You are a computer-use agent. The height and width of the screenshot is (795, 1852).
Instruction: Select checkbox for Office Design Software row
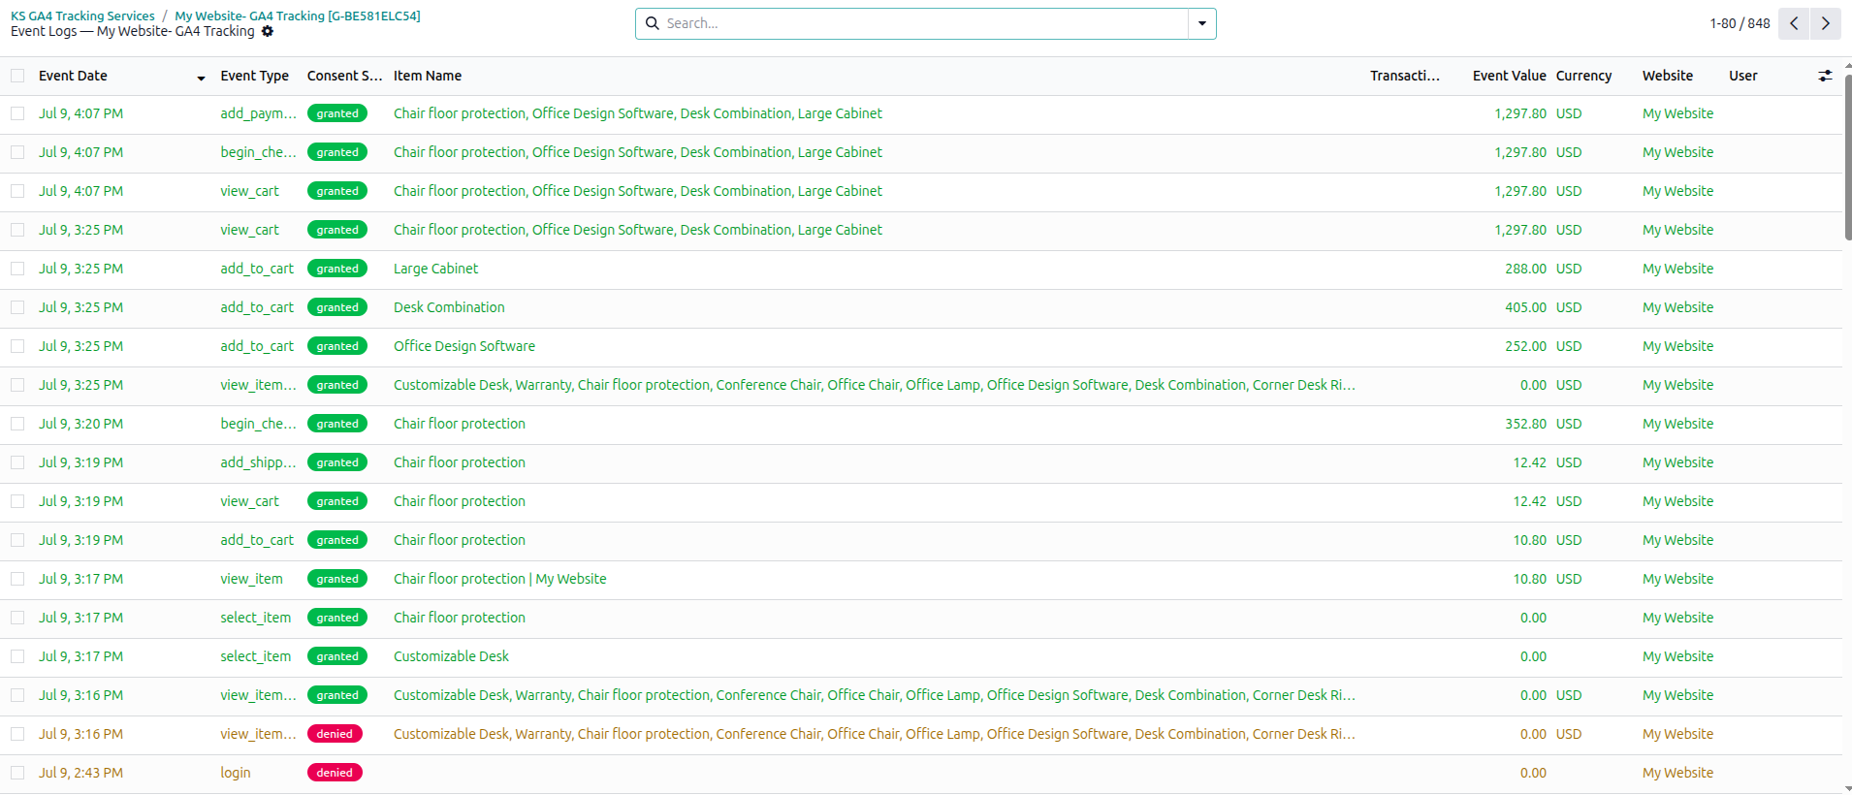[17, 346]
